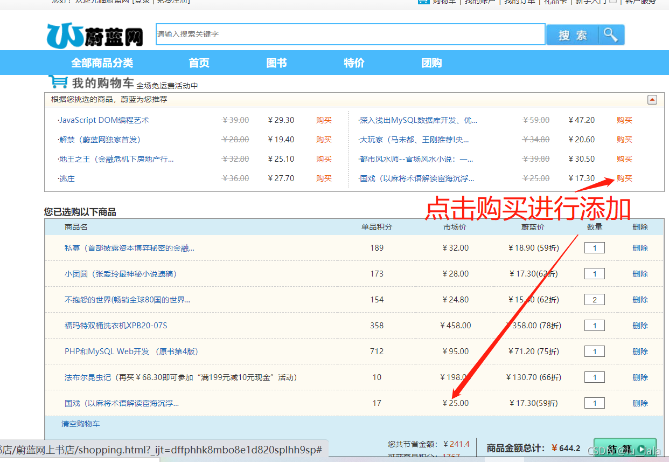Click the ￥71.20 (75折) price cell

533,351
